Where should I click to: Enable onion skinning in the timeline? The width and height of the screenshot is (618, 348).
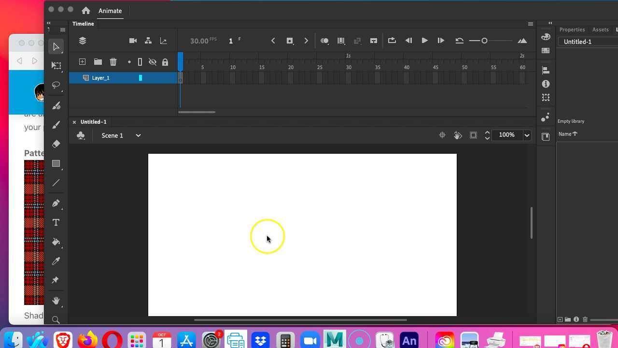[324, 41]
